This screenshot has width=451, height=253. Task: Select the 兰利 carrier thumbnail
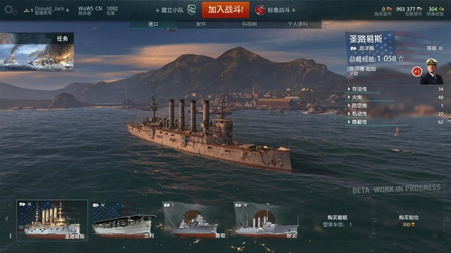point(124,220)
